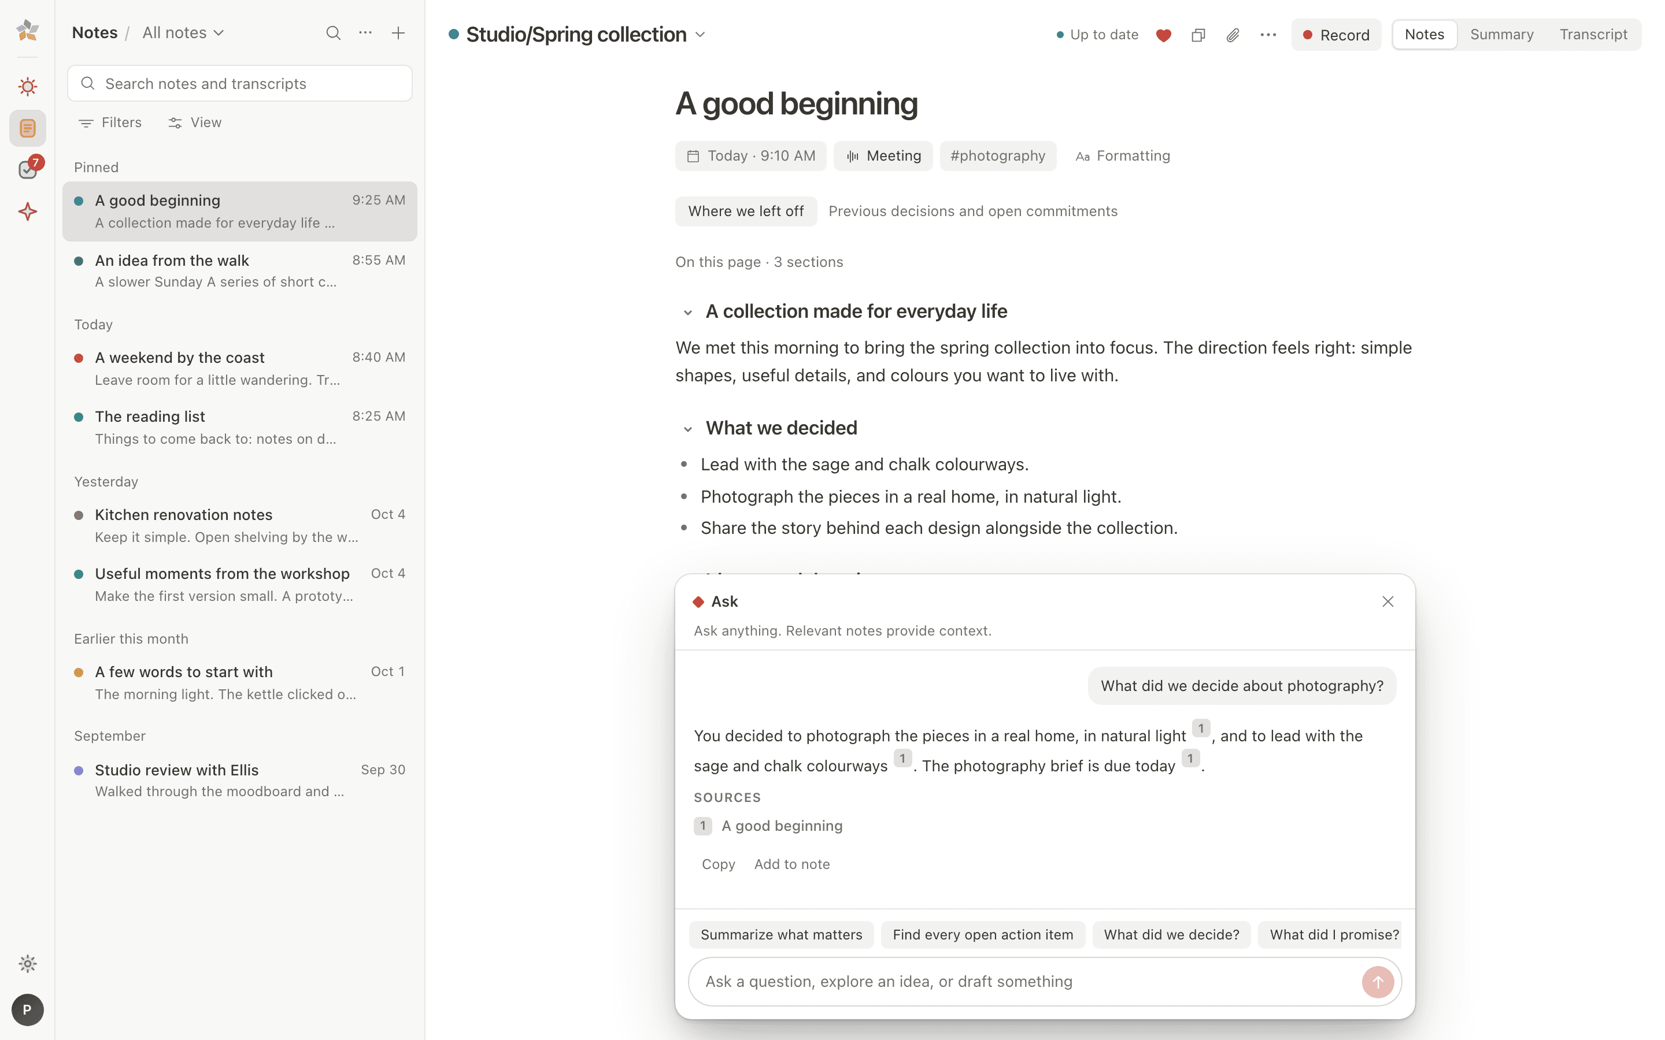Open pinned note 'A good beginning'
The image size is (1665, 1040).
tap(240, 211)
